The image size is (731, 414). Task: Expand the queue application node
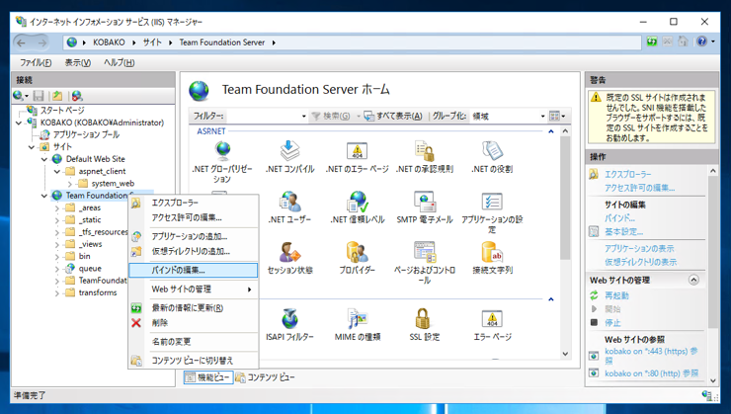[x=57, y=269]
